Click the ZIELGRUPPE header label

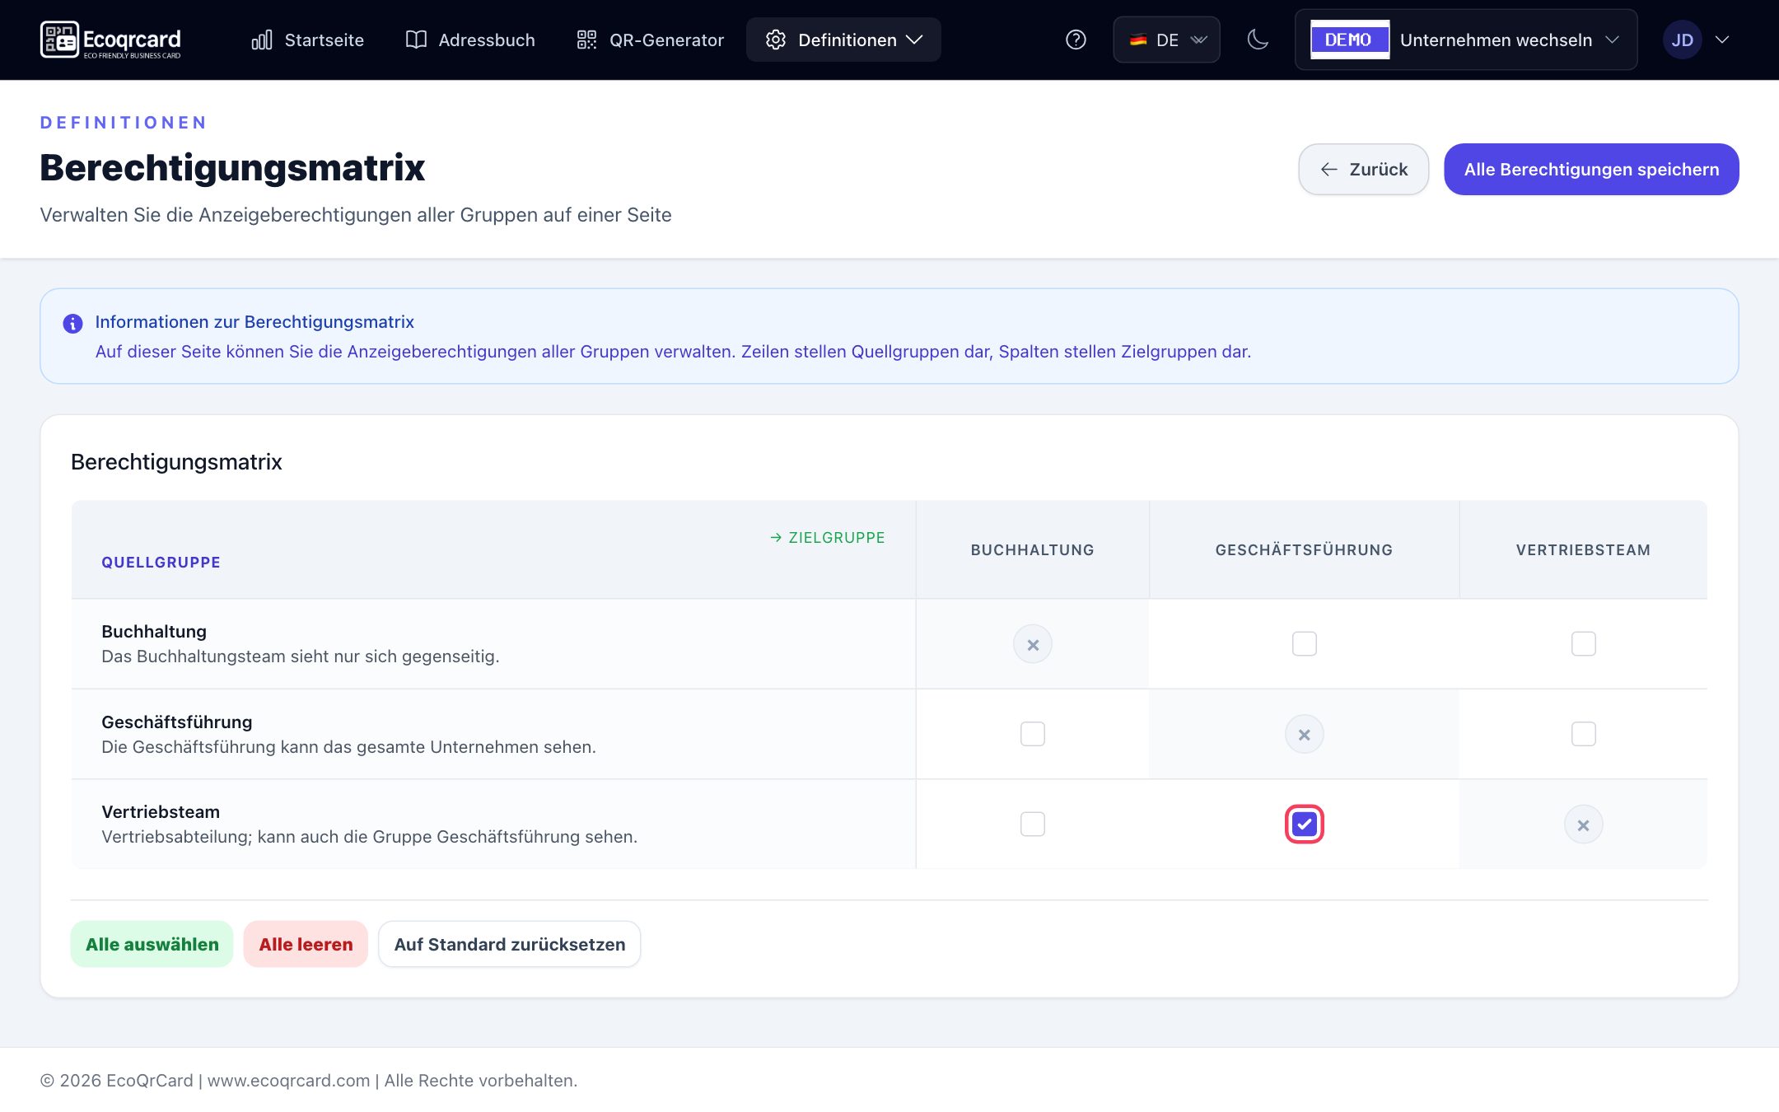[828, 537]
